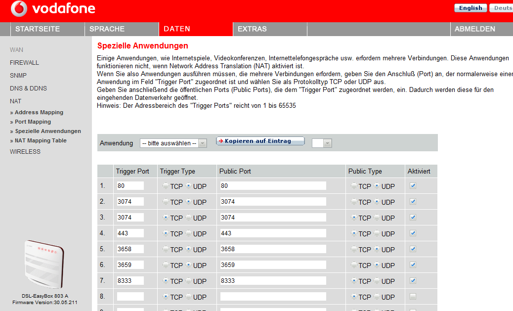
Task: Enable the Aktiviert checkbox in row 8
Action: click(x=413, y=297)
